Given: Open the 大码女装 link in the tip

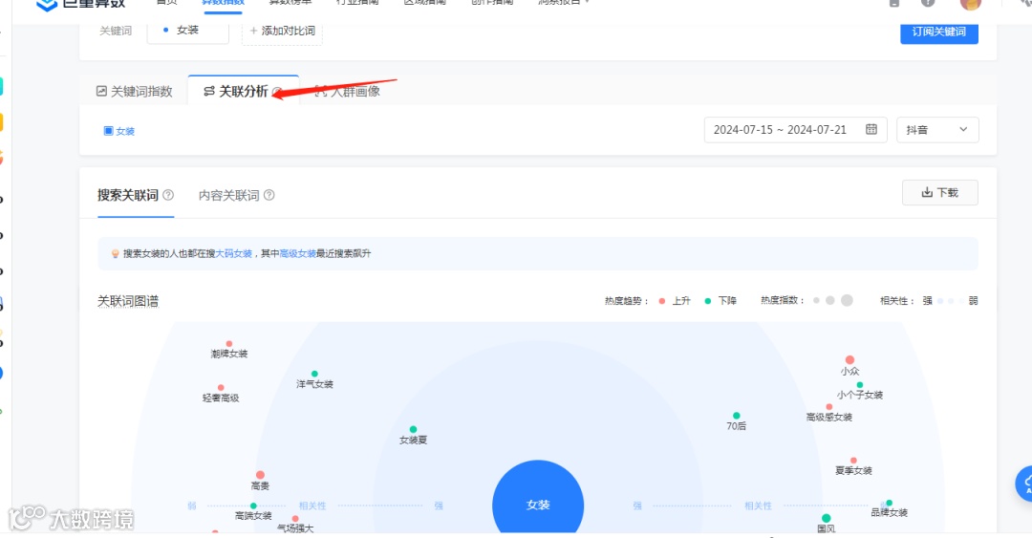Looking at the screenshot, I should [234, 253].
